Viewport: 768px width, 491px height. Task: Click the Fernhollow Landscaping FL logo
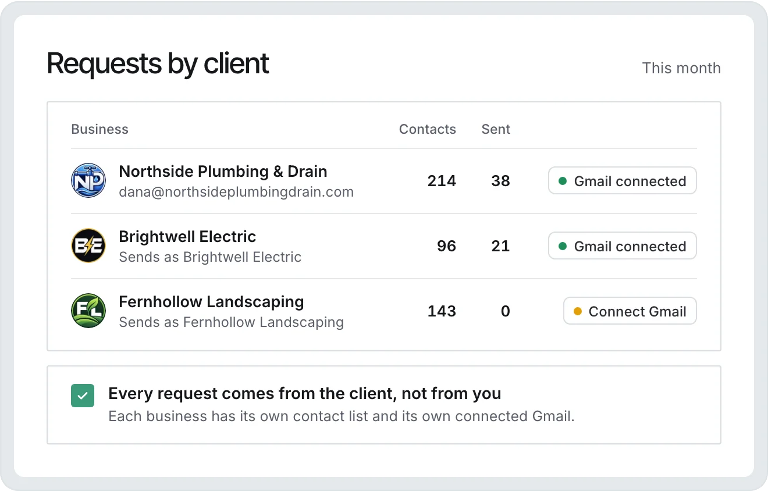coord(88,311)
